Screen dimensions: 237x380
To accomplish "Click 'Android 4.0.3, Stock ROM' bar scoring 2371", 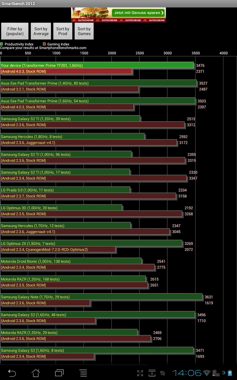I will click(66, 71).
